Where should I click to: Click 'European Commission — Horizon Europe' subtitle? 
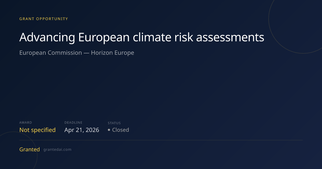77,53
